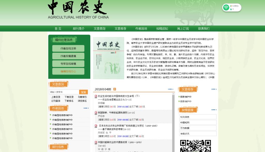265x152 pixels.
Task: Download the PDF:592KB full text
Action: click(x=123, y=136)
